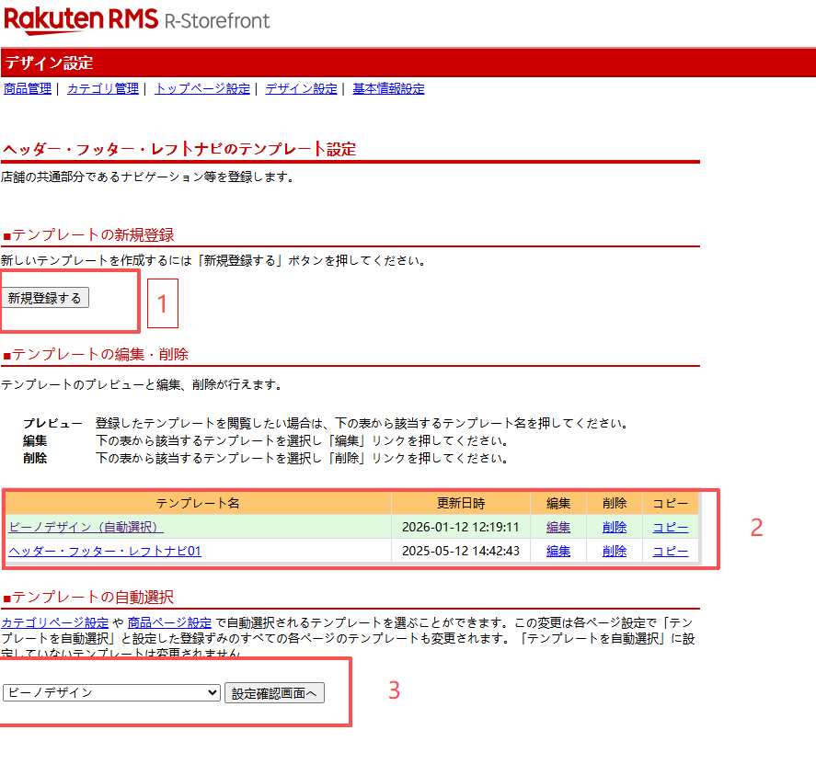Screen dimensions: 816x764
Task: Click the 新規登録する button
Action: click(x=45, y=298)
